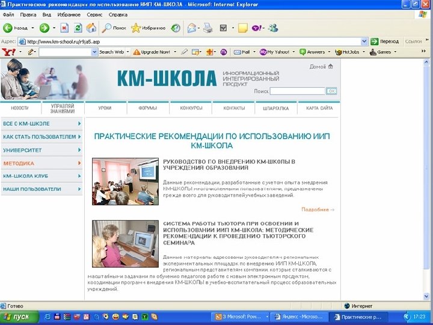Open the Сервис menu
The image size is (433, 325).
tap(94, 14)
